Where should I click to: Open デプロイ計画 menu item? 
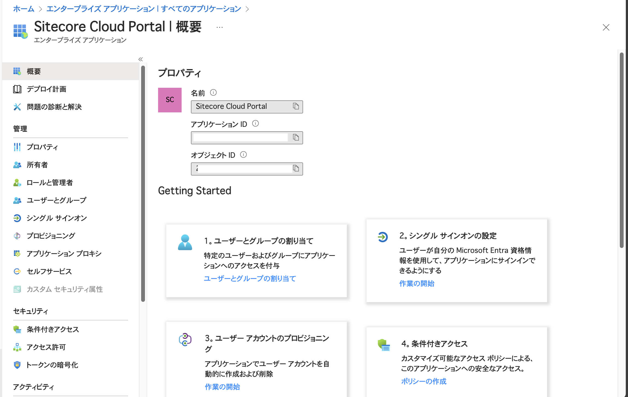71,89
